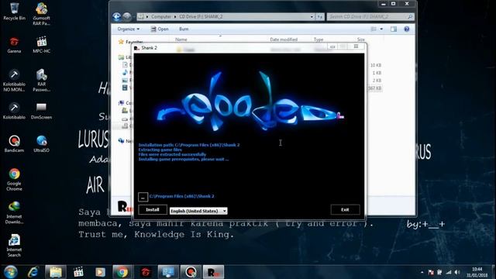Image resolution: width=496 pixels, height=279 pixels.
Task: Switch to the Reloaded installer taskbar icon
Action: click(213, 272)
